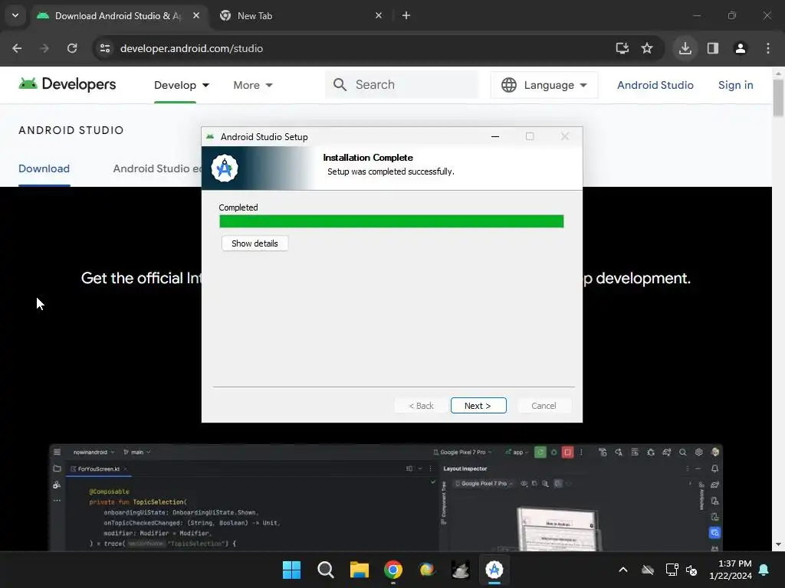The image size is (785, 588).
Task: Expand the Develop menu
Action: (182, 85)
